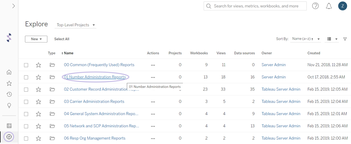The height and width of the screenshot is (144, 351).
Task: Open 04 General System Administration project
Action: (x=101, y=113)
